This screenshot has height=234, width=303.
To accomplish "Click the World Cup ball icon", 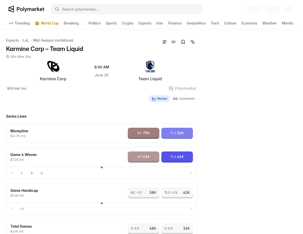I will coord(37,23).
